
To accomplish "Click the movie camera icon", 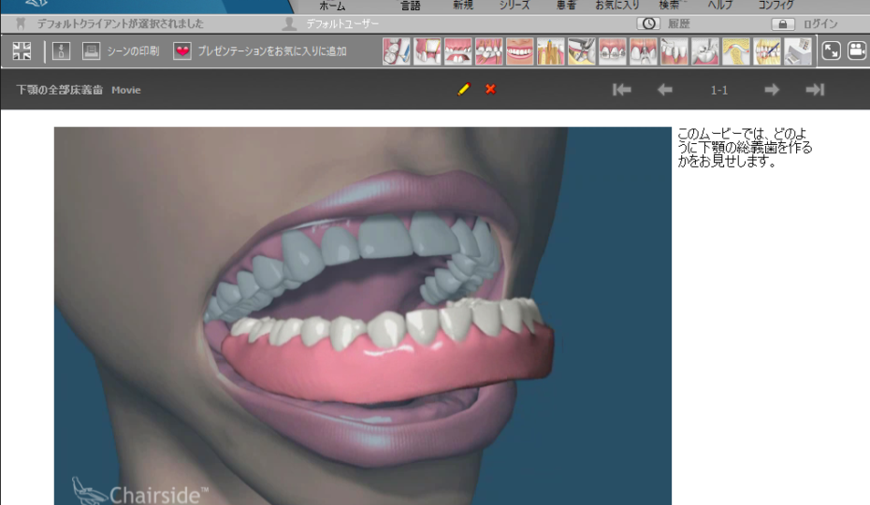I will [x=857, y=51].
